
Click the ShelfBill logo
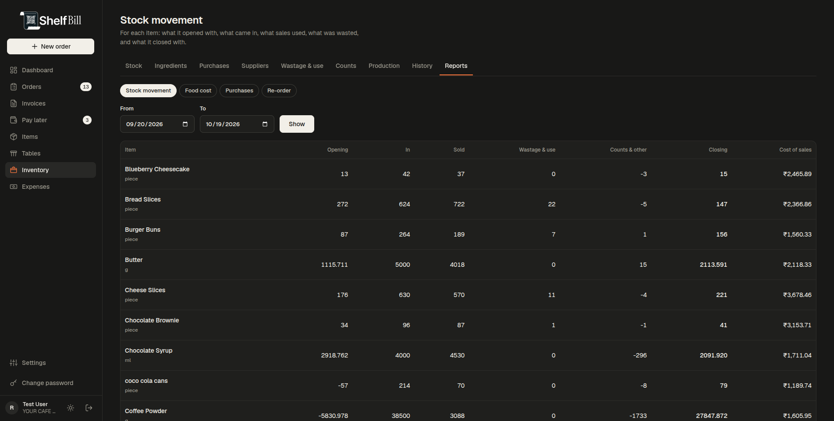pyautogui.click(x=50, y=21)
